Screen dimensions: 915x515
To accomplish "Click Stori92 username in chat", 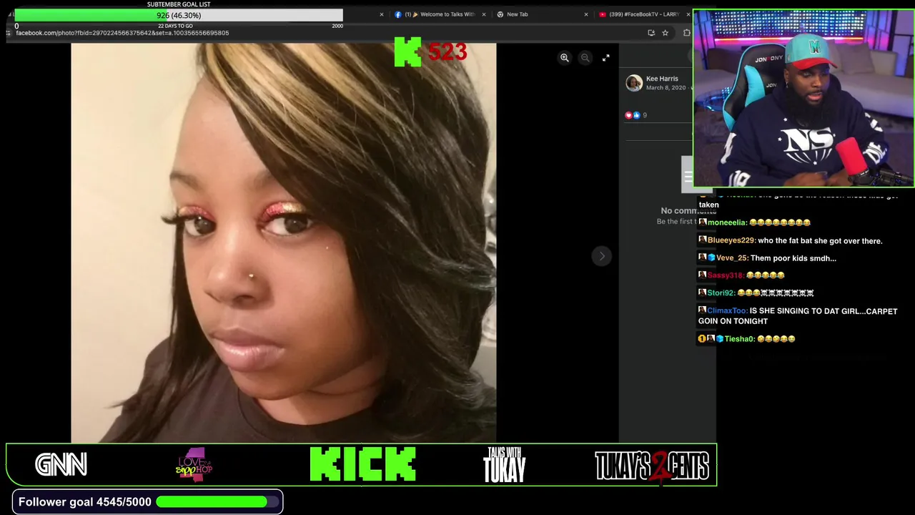I will 721,293.
